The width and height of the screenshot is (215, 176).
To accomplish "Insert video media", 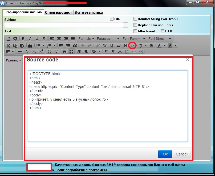I will [x=125, y=46].
